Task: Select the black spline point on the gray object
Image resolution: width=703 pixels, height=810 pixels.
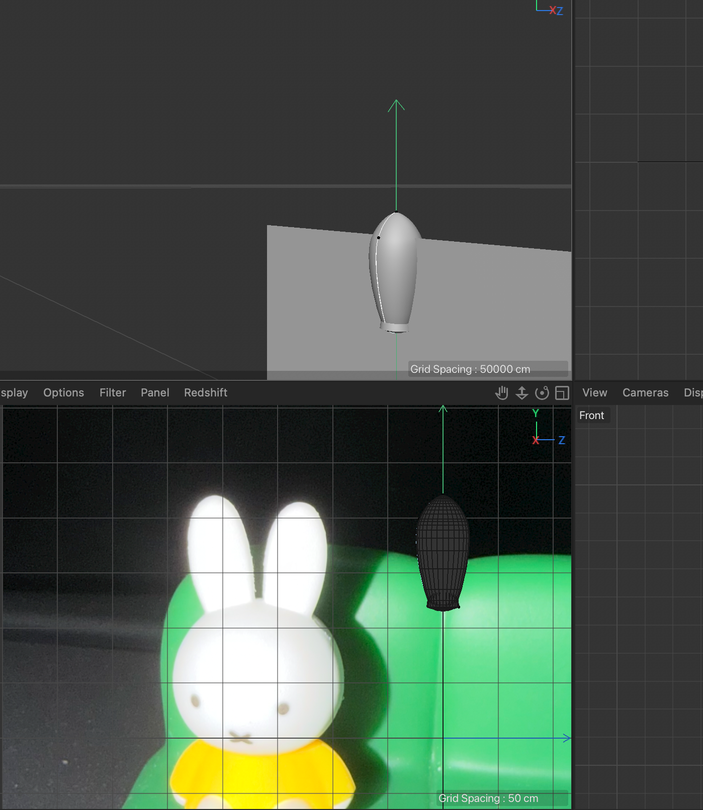Action: [379, 238]
